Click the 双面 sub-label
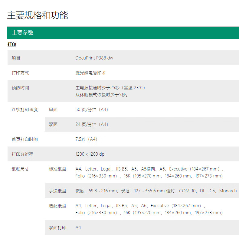 [x=53, y=124]
